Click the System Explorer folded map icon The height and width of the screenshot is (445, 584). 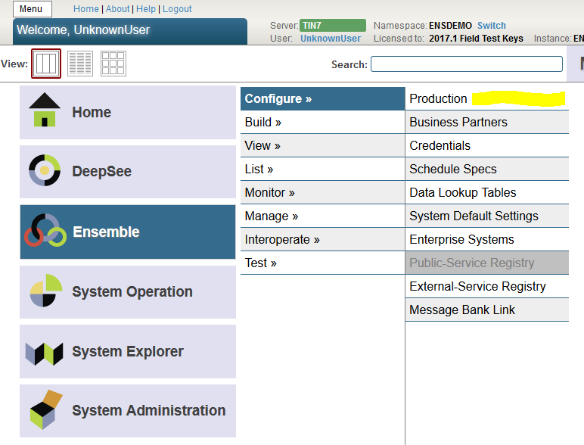click(44, 353)
